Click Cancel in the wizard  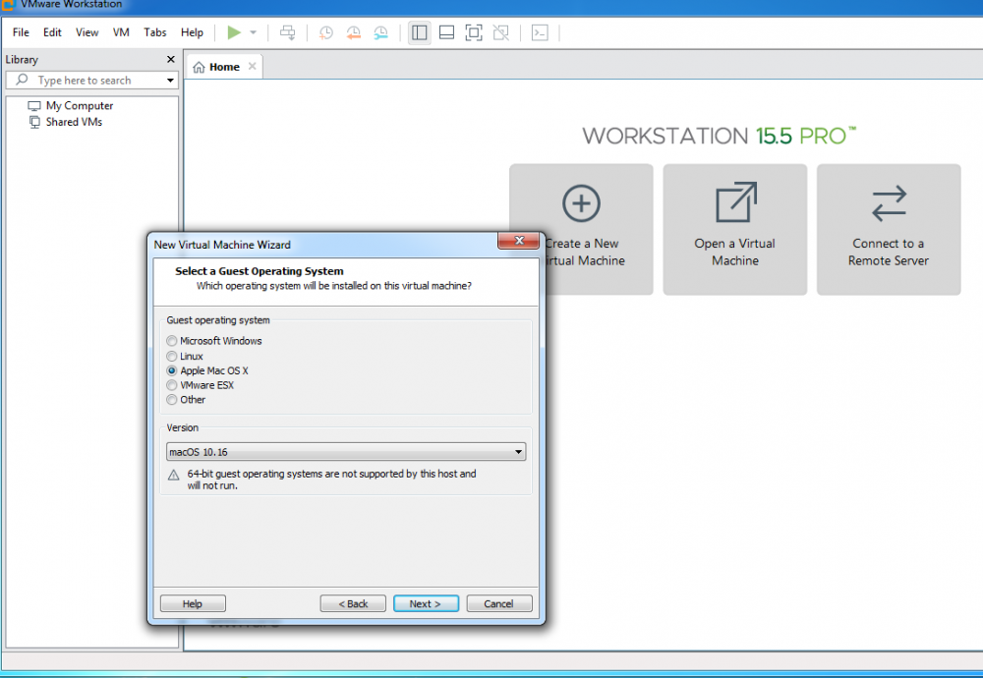pos(499,603)
